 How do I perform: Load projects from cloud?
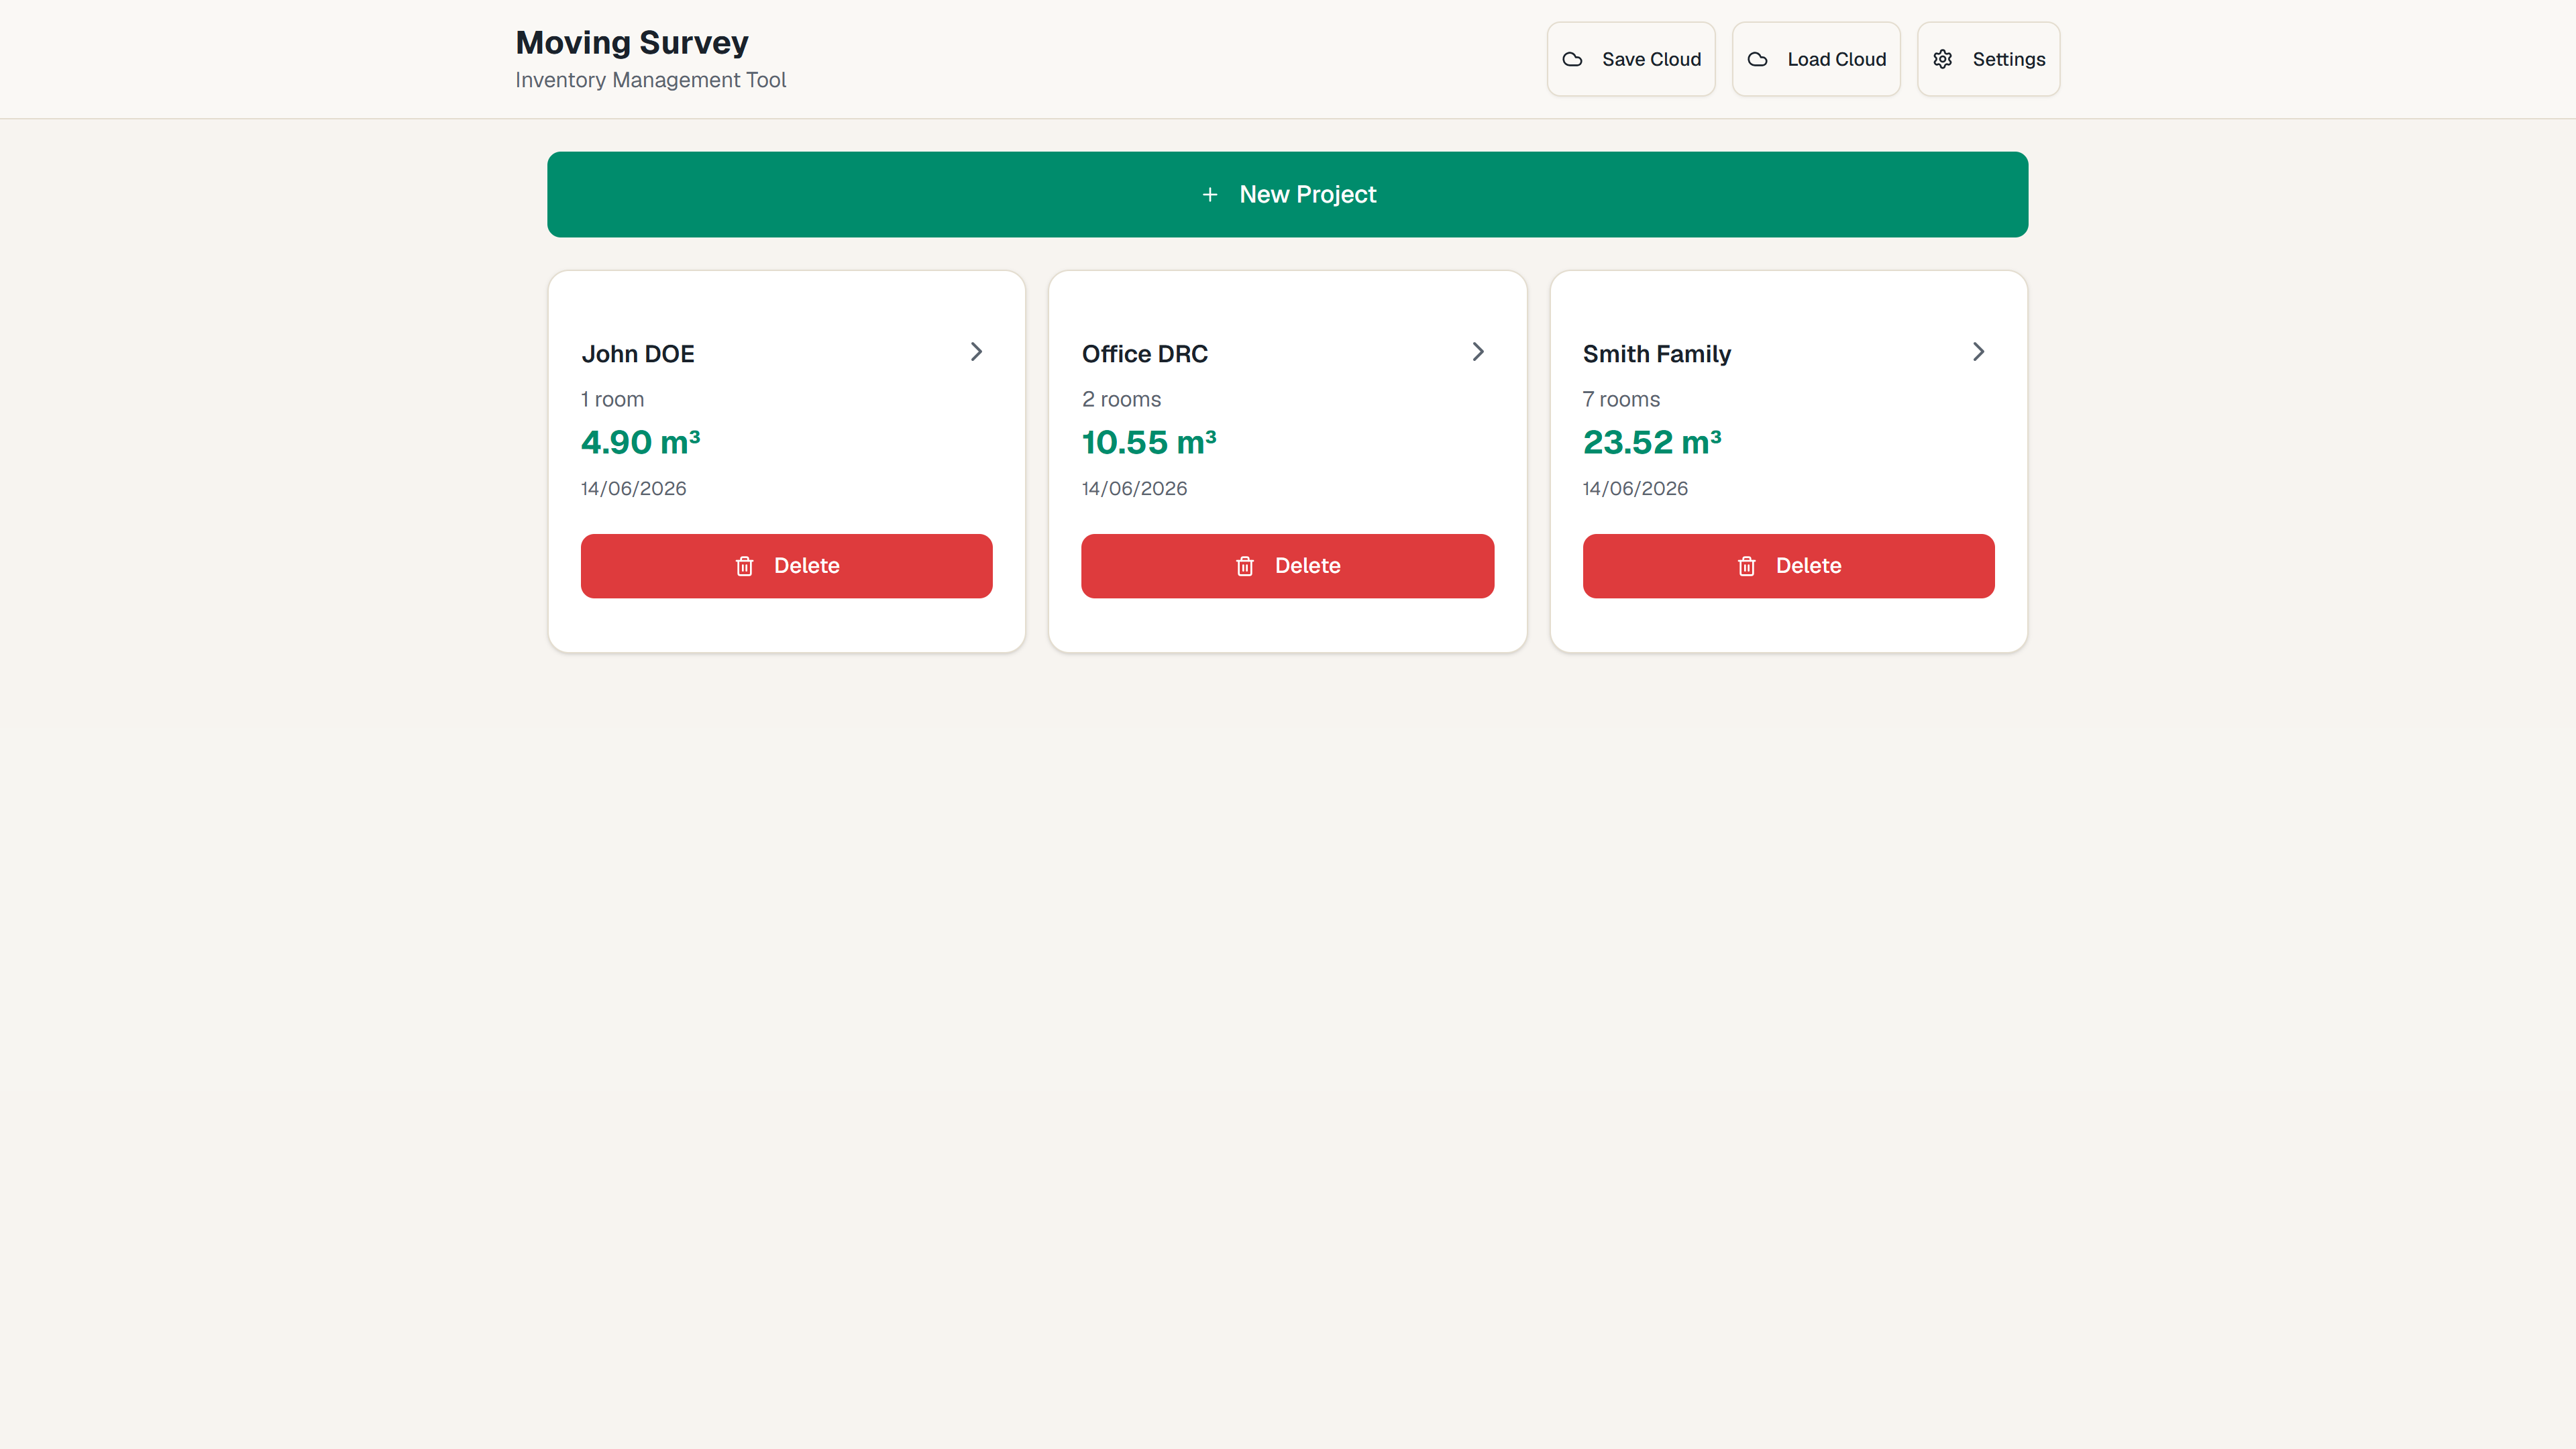[x=1816, y=59]
